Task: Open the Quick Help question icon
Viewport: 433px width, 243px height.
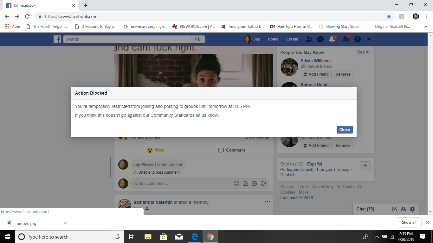Action: [358, 39]
